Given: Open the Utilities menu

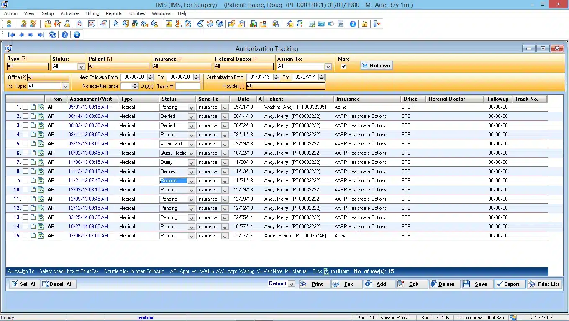Looking at the screenshot, I should 137,13.
